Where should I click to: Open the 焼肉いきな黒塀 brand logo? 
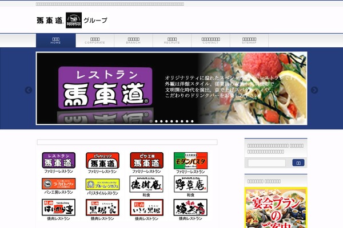(x=146, y=207)
